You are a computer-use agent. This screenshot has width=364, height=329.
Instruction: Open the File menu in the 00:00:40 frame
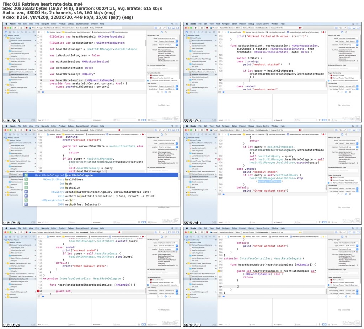click(20, 24)
